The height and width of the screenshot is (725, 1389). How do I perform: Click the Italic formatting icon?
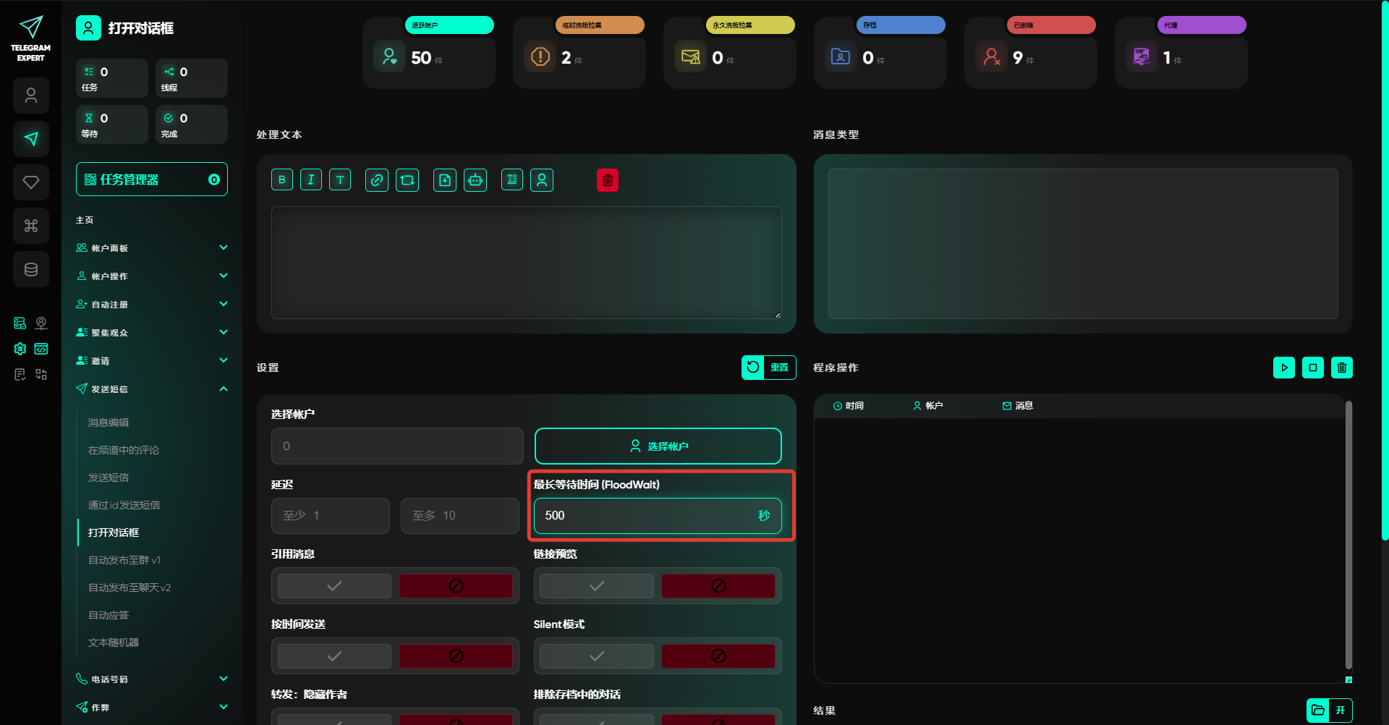pyautogui.click(x=311, y=180)
